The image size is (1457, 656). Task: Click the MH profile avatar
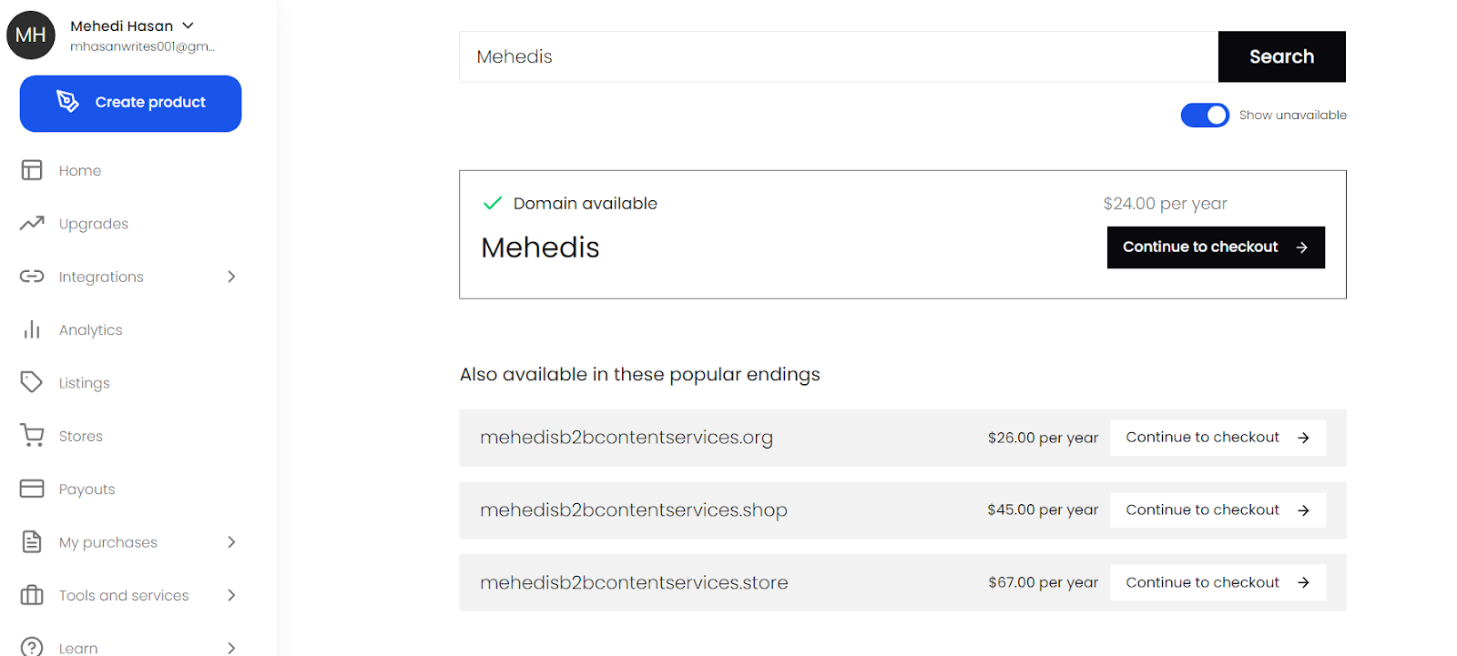pyautogui.click(x=30, y=35)
